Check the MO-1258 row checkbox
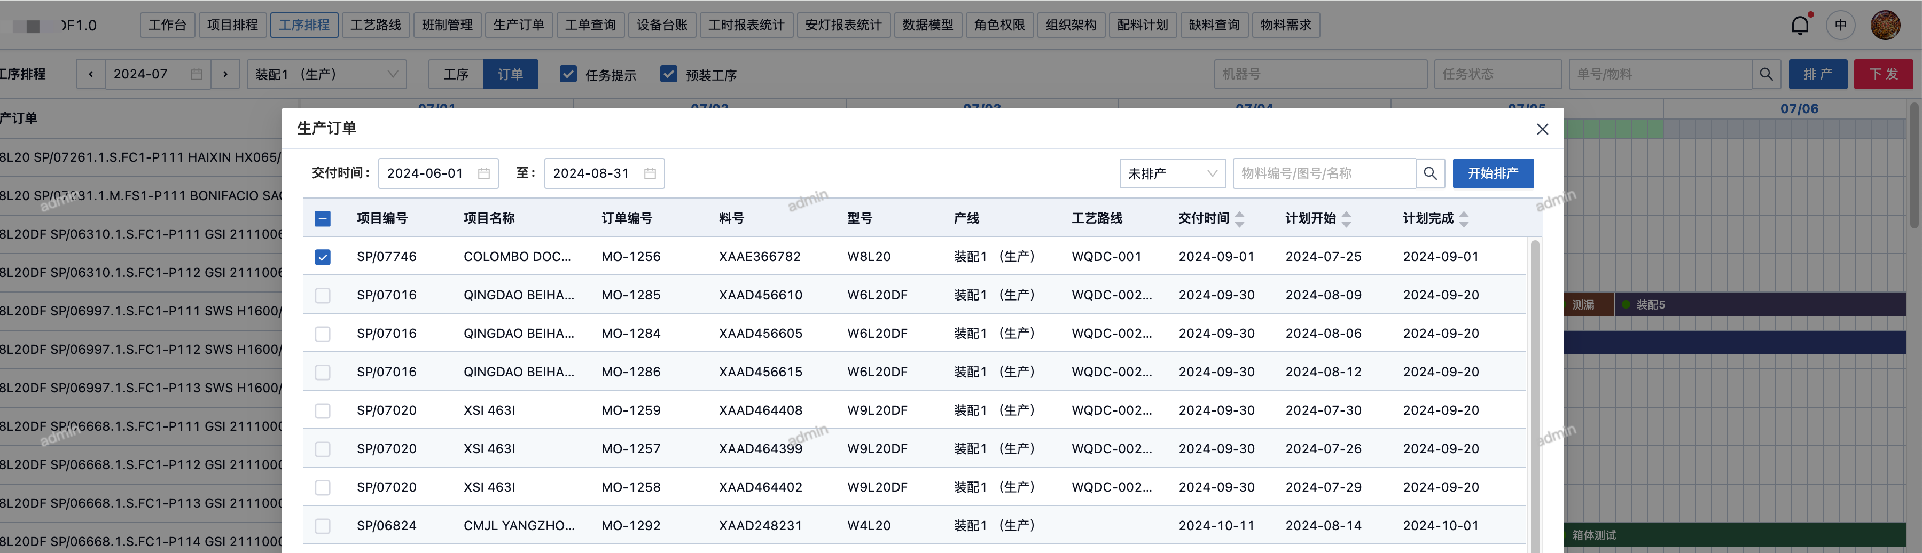The width and height of the screenshot is (1922, 553). [x=322, y=487]
